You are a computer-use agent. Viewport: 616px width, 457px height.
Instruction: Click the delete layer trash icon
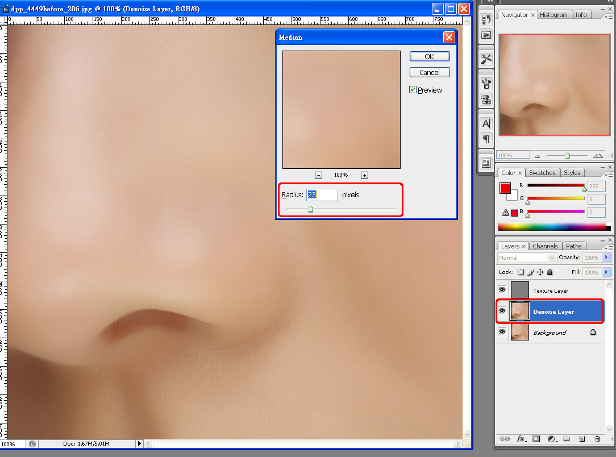click(597, 439)
